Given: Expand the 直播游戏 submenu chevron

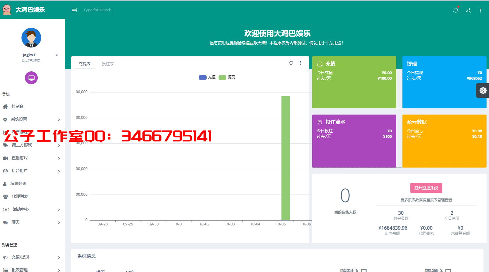Looking at the screenshot, I should point(59,158).
